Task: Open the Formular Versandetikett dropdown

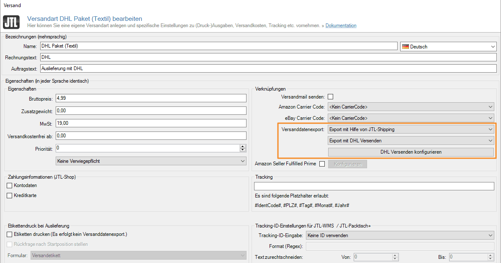Action: point(139,255)
